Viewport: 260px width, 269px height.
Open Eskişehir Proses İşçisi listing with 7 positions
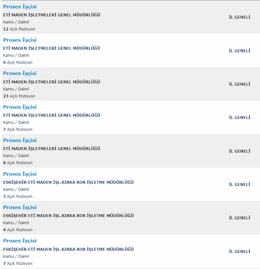point(20,241)
